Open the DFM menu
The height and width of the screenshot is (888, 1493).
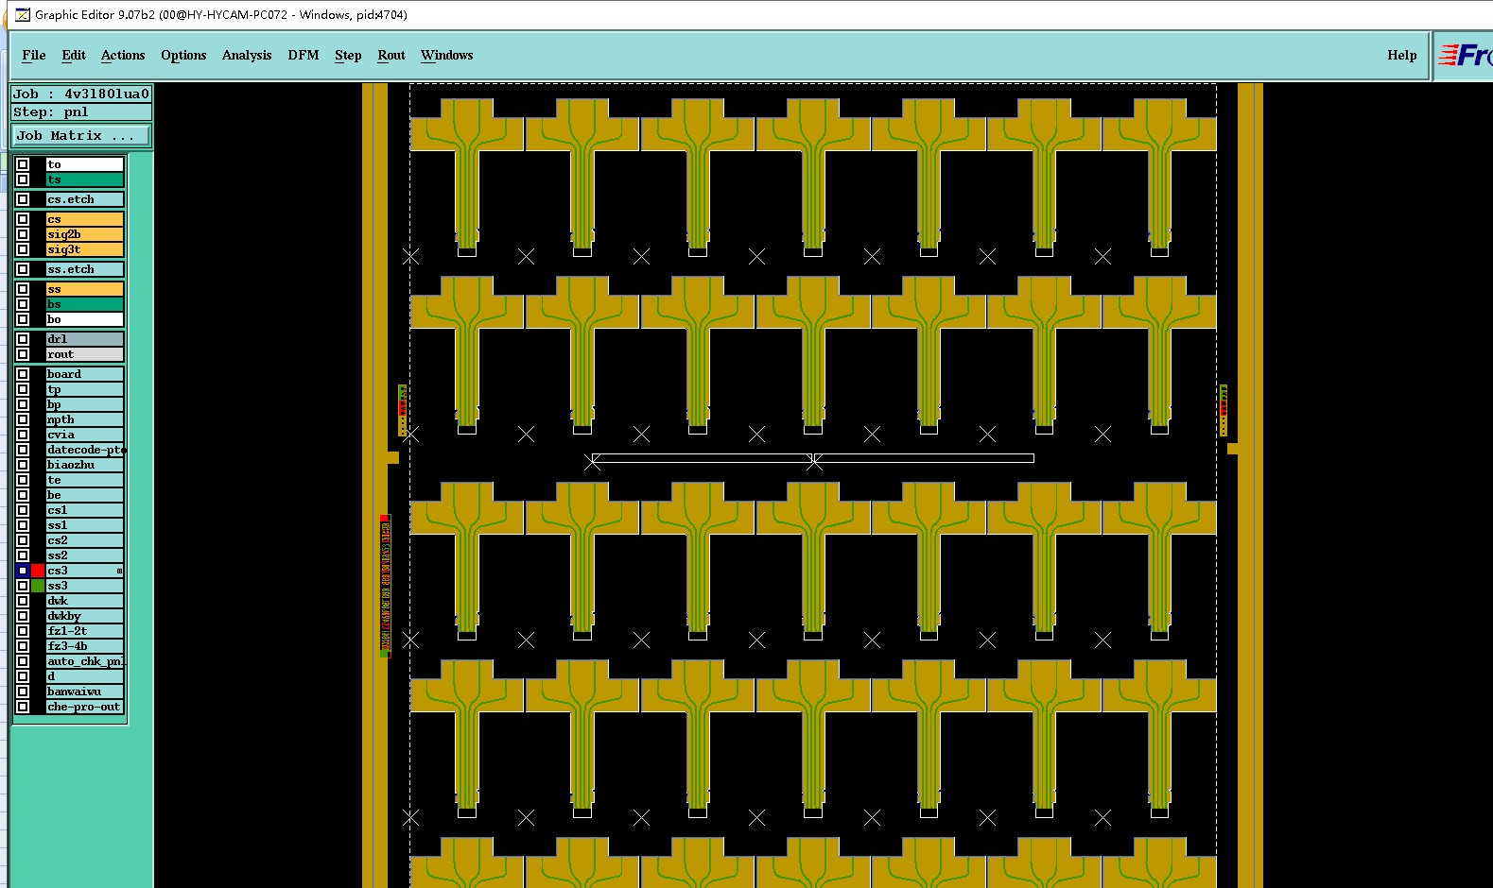[x=304, y=56]
